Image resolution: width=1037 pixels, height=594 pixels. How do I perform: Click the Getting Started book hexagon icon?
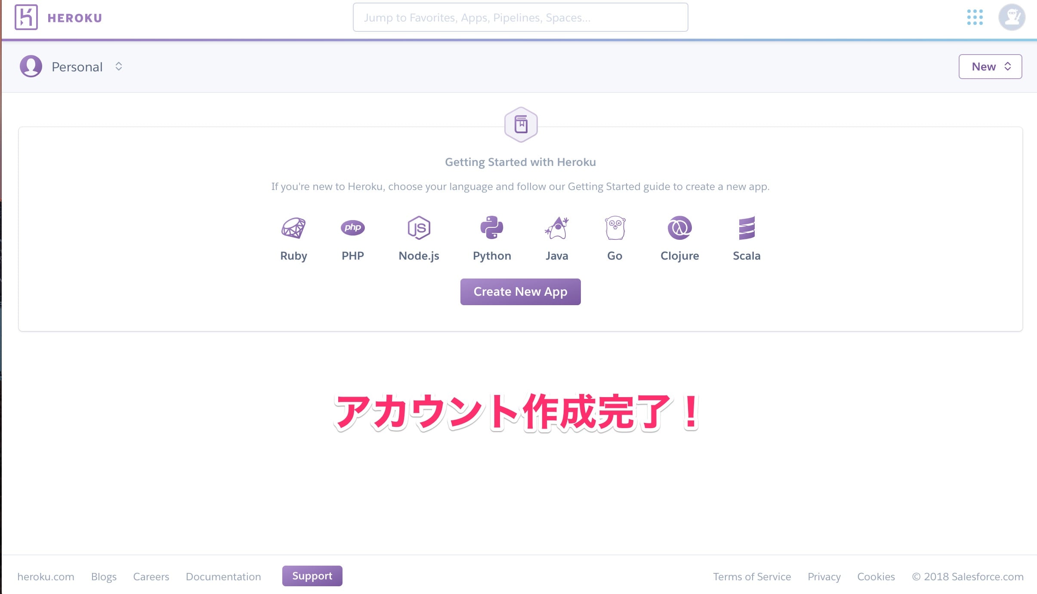(521, 125)
